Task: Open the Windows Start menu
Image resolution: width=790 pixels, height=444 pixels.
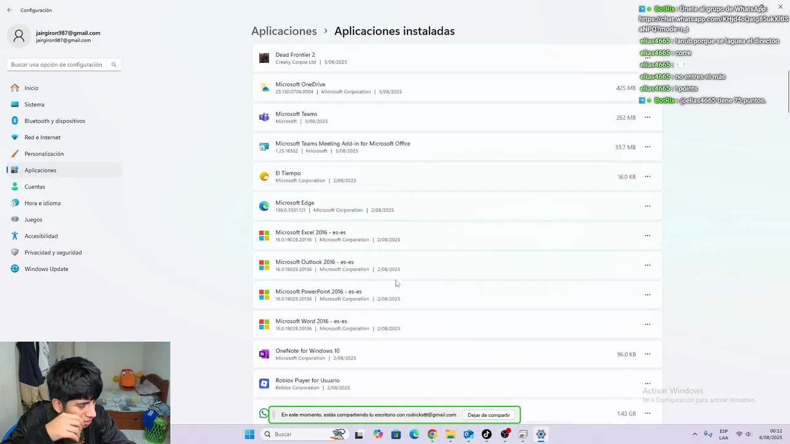Action: (x=249, y=434)
